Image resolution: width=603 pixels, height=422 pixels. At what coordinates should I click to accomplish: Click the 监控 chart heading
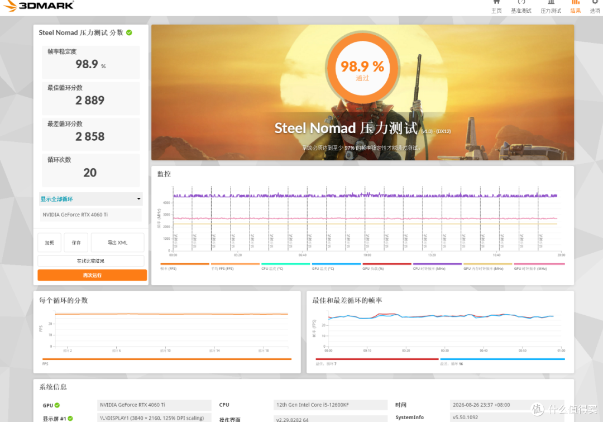(x=164, y=174)
